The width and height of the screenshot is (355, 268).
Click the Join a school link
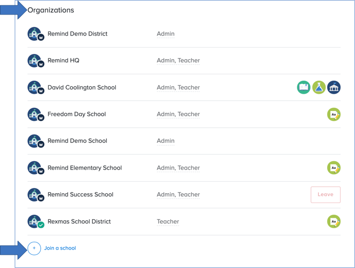[x=60, y=248]
